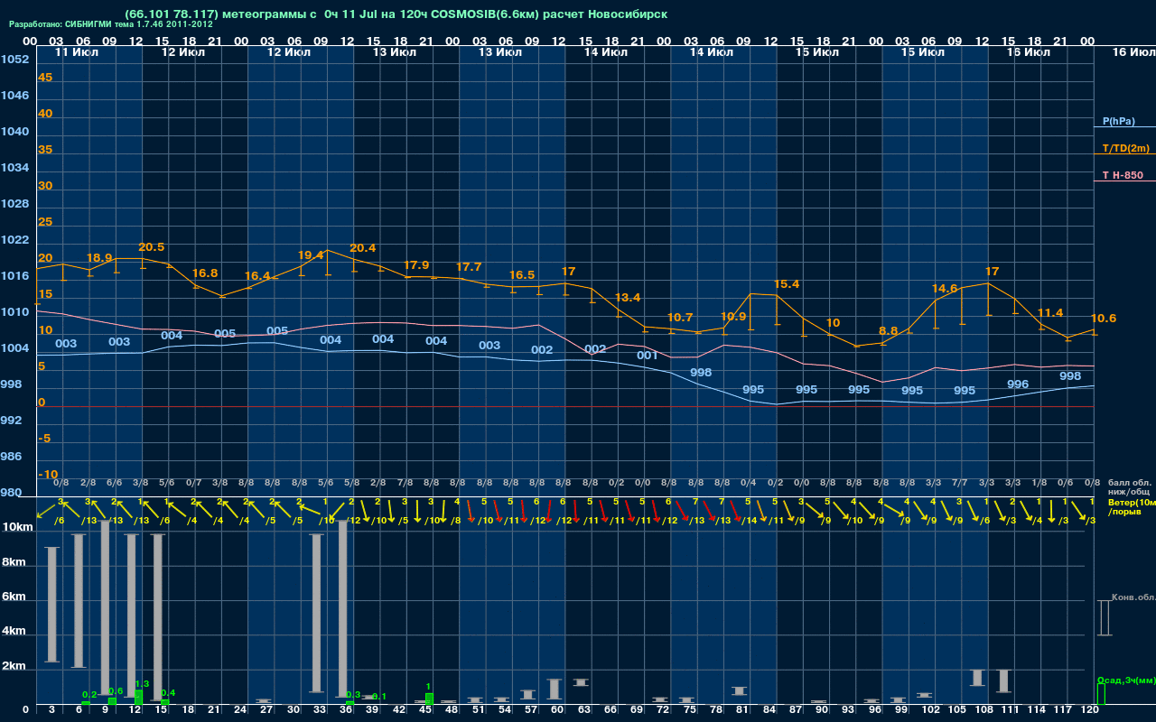This screenshot has width=1156, height=722.
Task: Click the cloud amount value 0/7
Action: point(193,484)
